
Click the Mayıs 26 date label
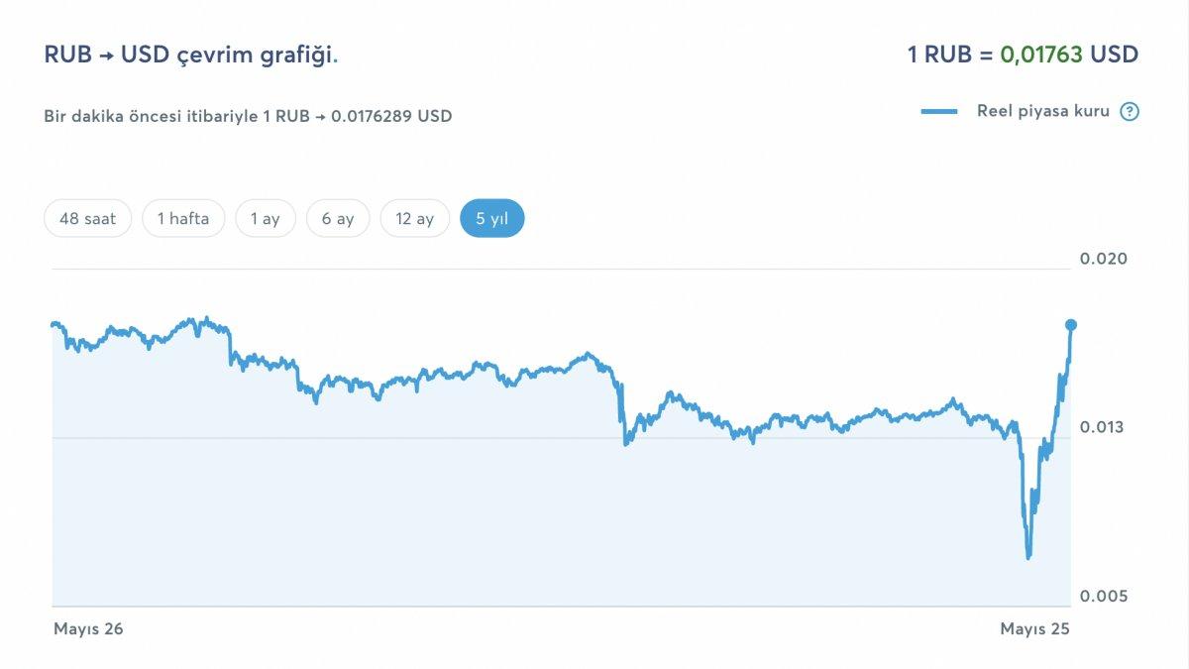(88, 628)
